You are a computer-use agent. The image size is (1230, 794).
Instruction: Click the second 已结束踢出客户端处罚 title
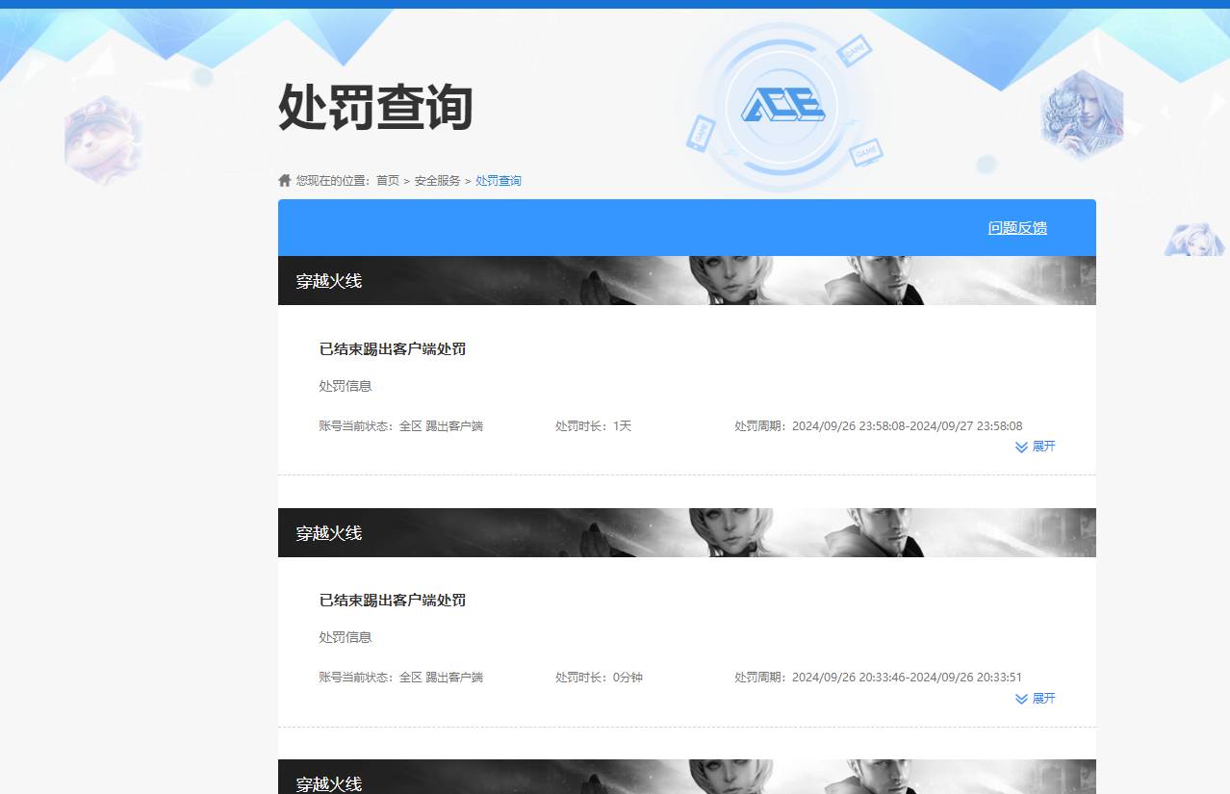pos(391,600)
